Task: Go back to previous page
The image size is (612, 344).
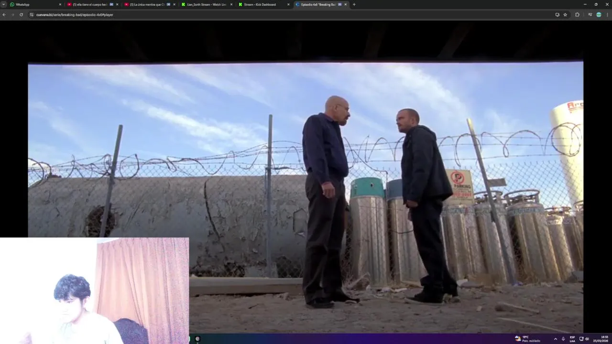Action: 4,15
